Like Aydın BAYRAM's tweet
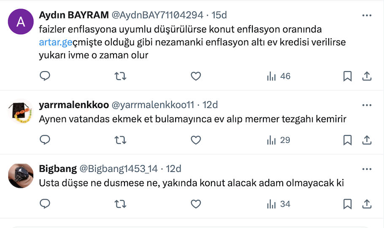 [195, 76]
